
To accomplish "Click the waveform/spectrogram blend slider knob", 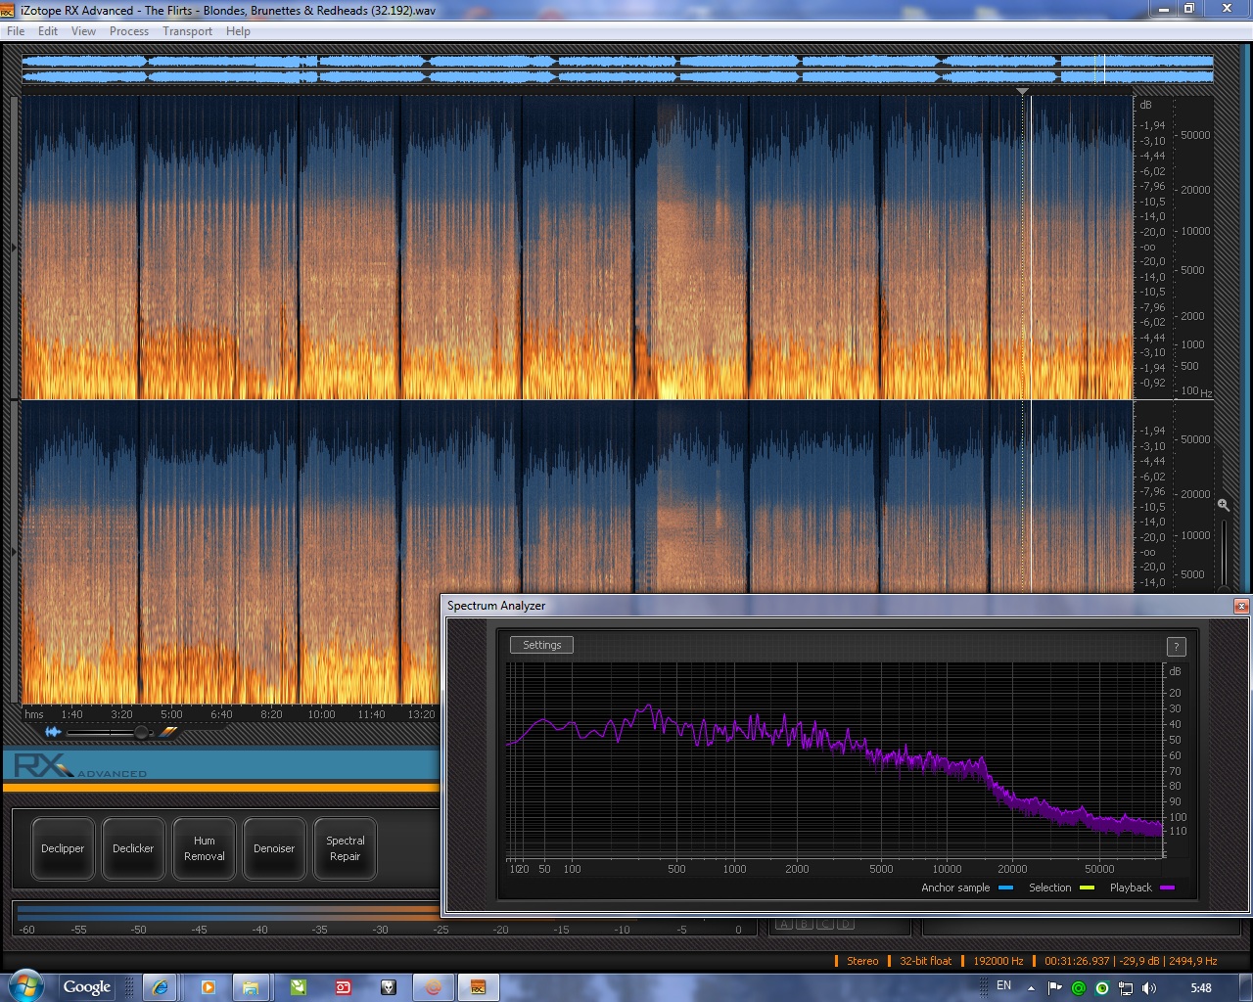I will click(141, 732).
